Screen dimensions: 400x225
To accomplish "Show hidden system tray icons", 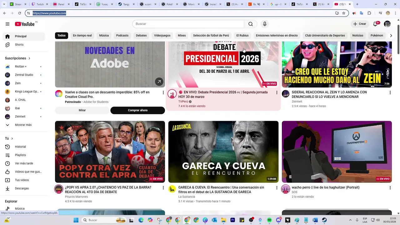I will [350, 220].
